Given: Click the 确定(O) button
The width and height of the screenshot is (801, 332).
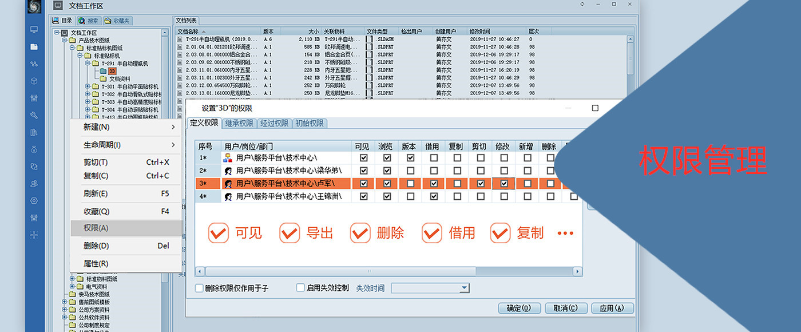Looking at the screenshot, I should click(x=519, y=307).
